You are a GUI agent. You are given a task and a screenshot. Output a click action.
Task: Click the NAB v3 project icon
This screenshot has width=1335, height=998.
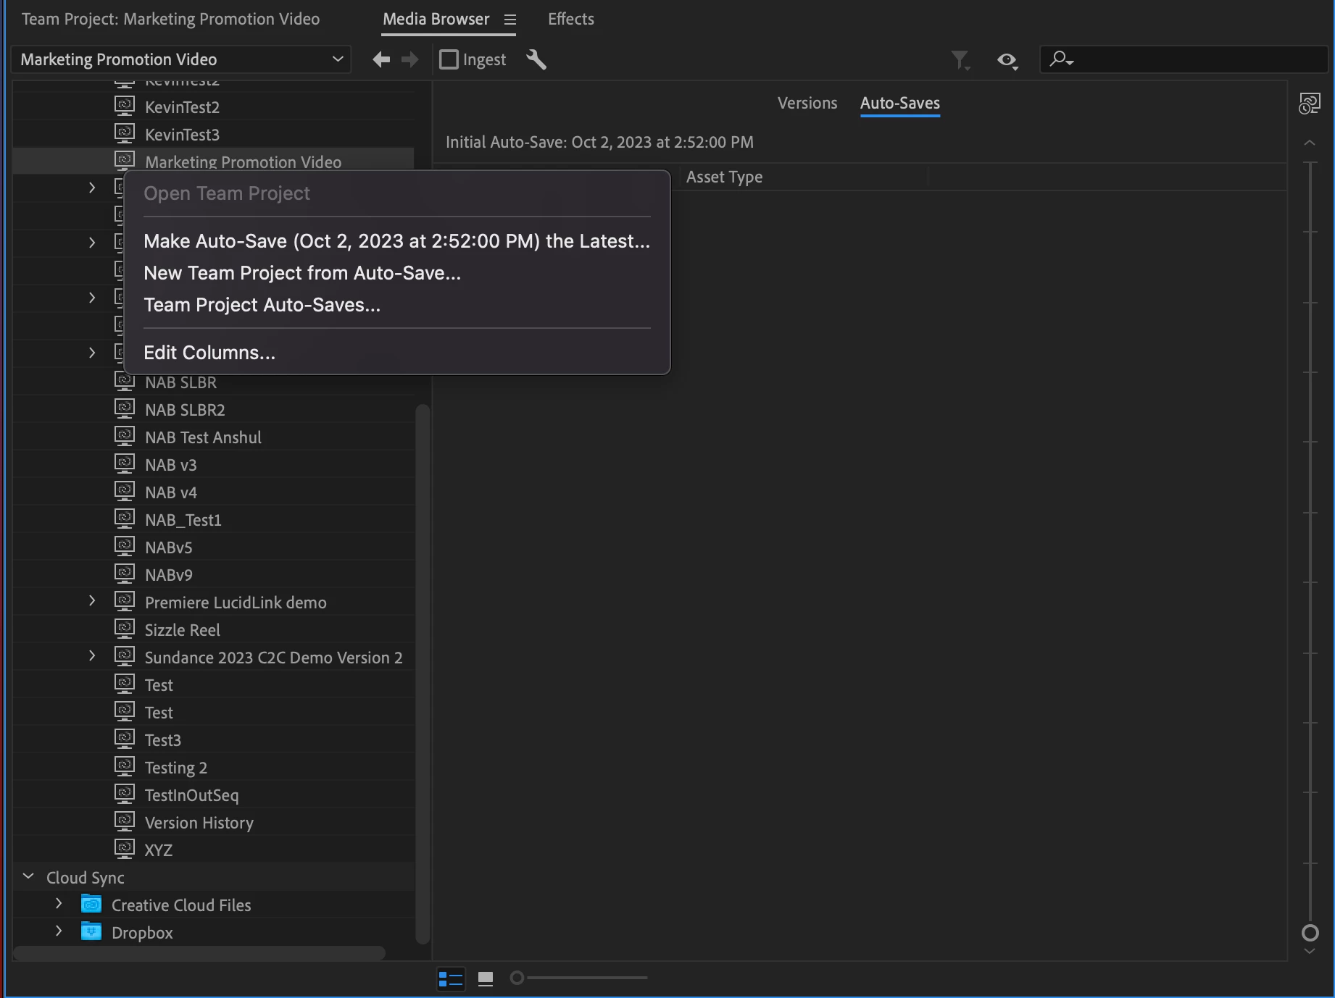(125, 464)
